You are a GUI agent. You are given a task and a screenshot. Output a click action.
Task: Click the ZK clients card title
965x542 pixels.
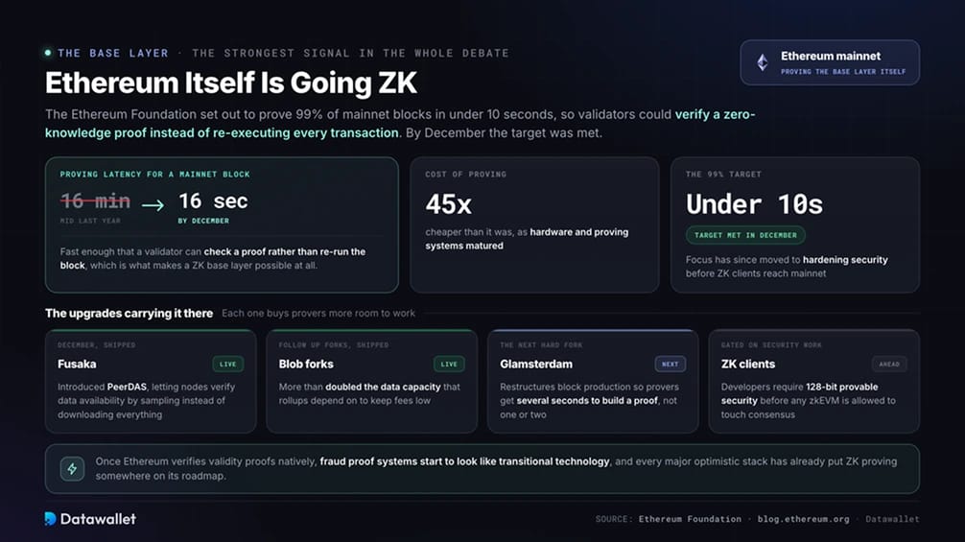click(748, 365)
